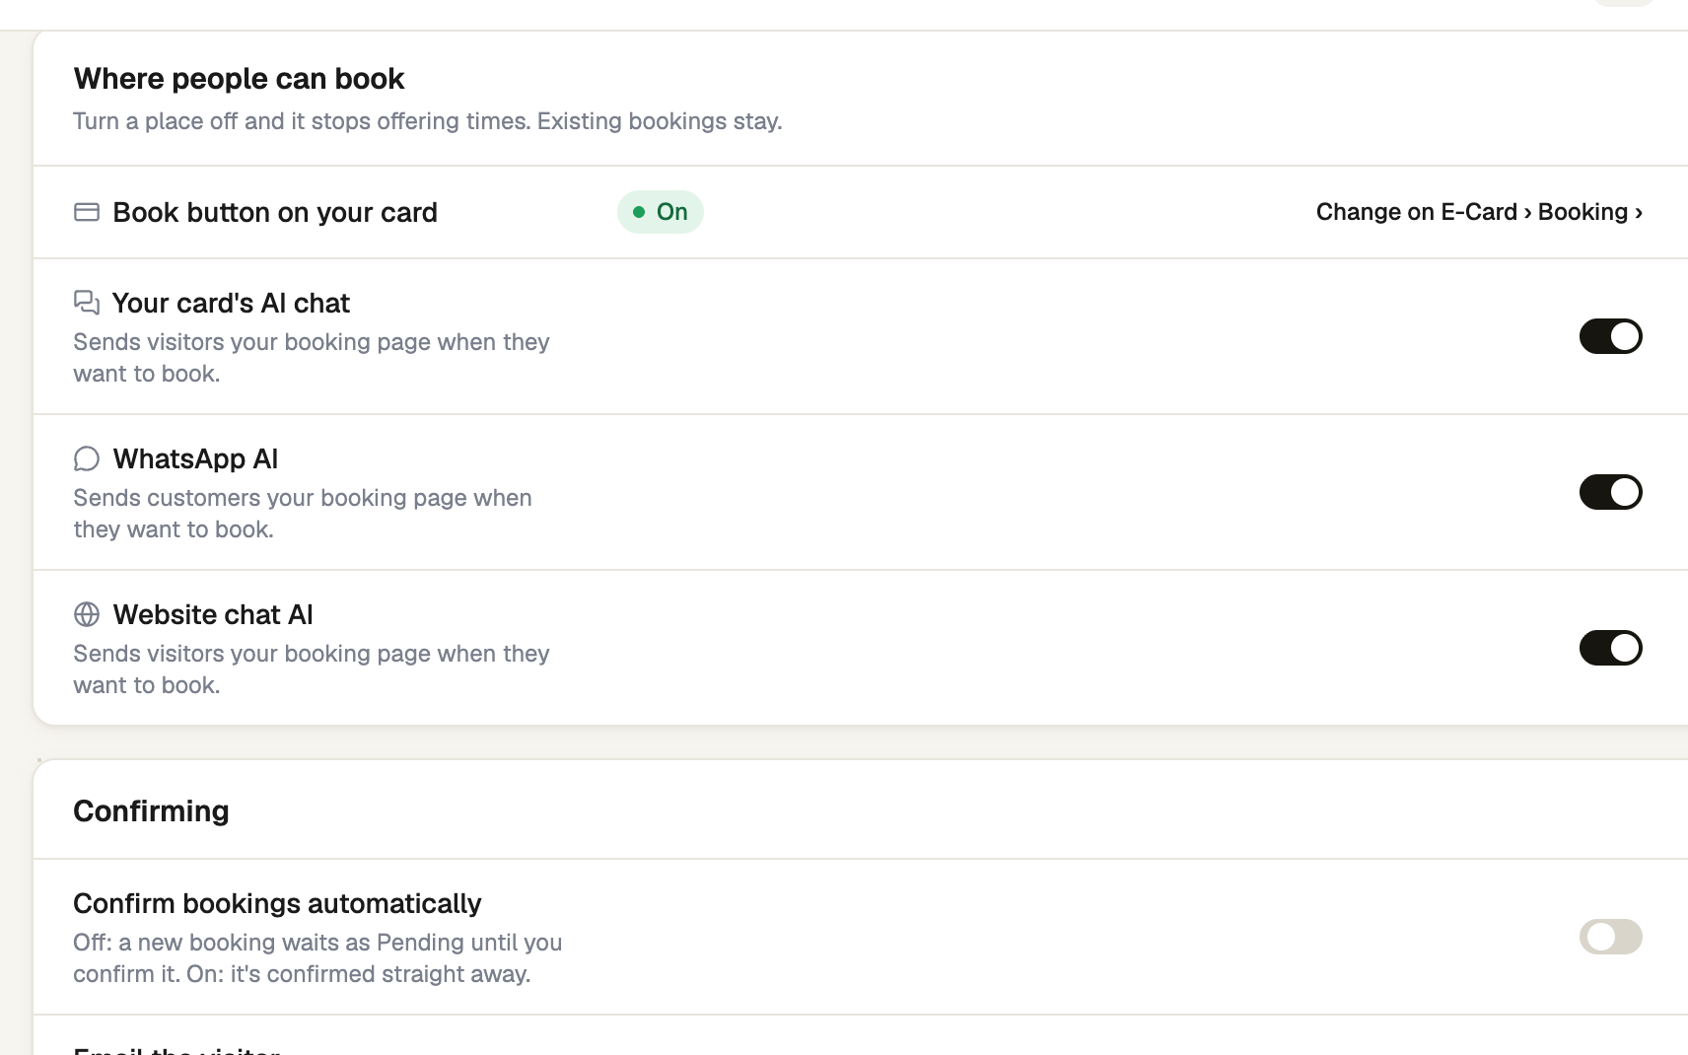1688x1055 pixels.
Task: Click the "WhatsApp AI" title text
Action: pos(195,458)
